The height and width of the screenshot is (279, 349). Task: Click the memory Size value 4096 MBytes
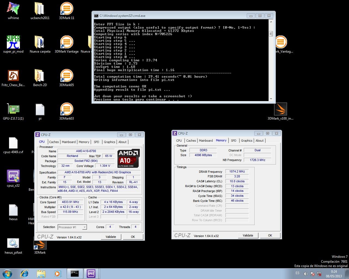click(203, 155)
